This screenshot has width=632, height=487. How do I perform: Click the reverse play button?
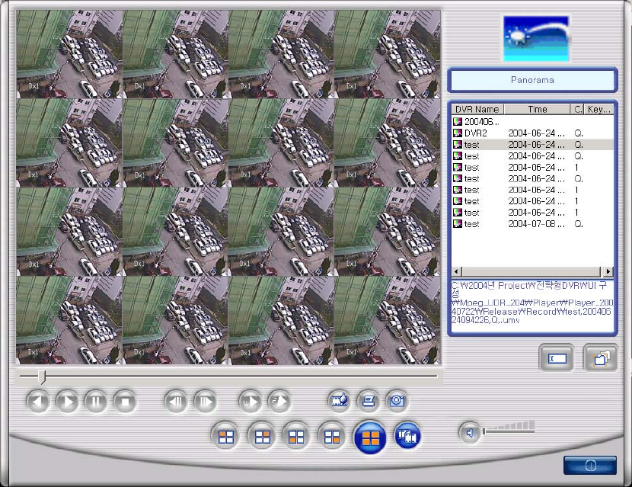click(x=38, y=402)
